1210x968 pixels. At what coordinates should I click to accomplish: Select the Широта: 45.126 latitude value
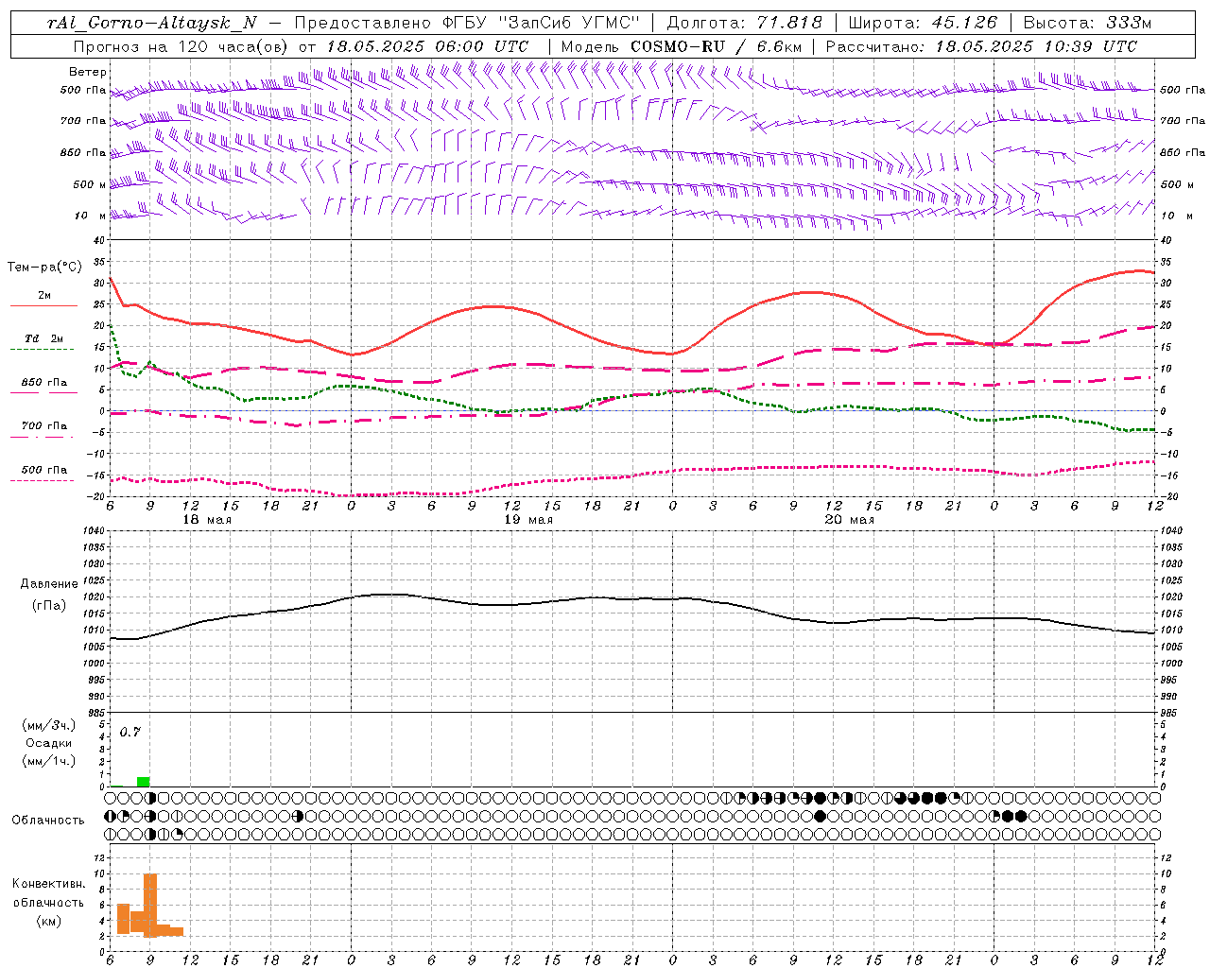(x=923, y=23)
